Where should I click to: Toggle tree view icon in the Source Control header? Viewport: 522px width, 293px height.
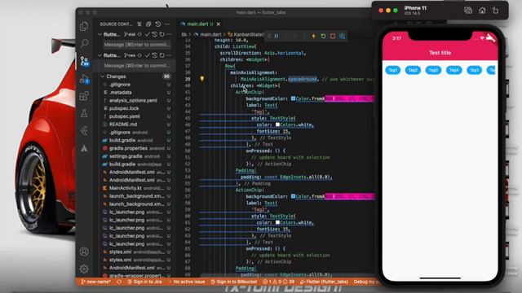click(139, 24)
